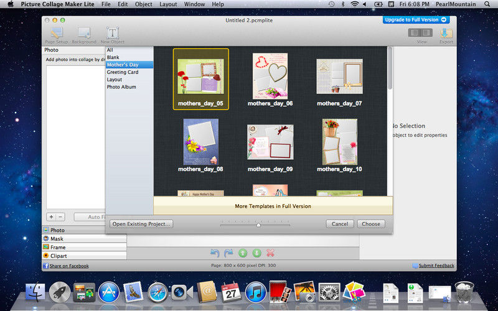Click the More Templates in Full Version banner
498x311 pixels.
[x=273, y=206]
